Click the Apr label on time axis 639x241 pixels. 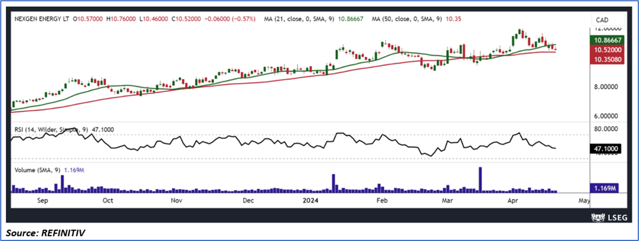click(x=514, y=201)
